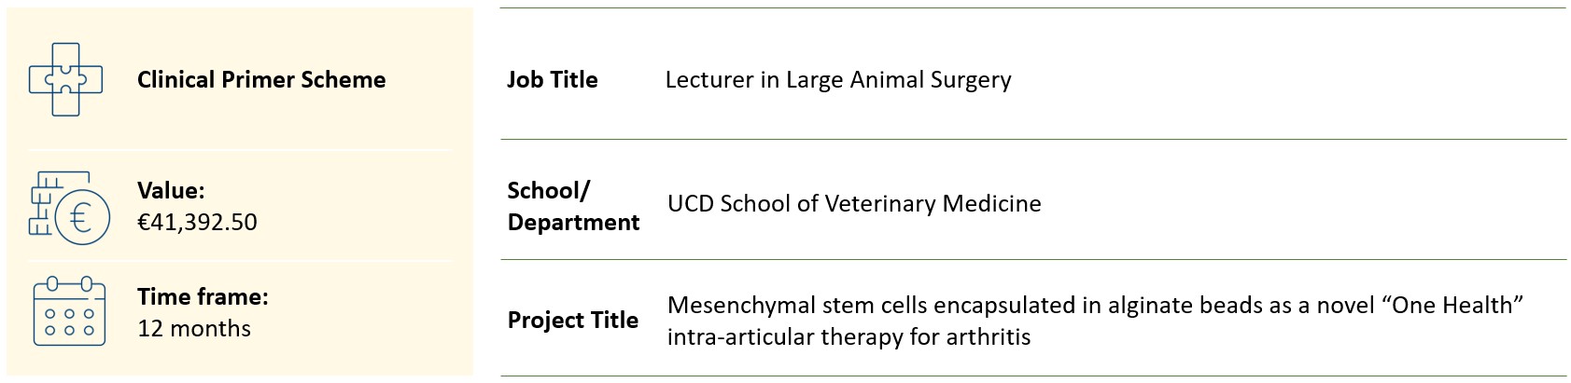Viewport: 1571px width, 383px height.
Task: Click the word Department under School/
Action: (x=573, y=223)
